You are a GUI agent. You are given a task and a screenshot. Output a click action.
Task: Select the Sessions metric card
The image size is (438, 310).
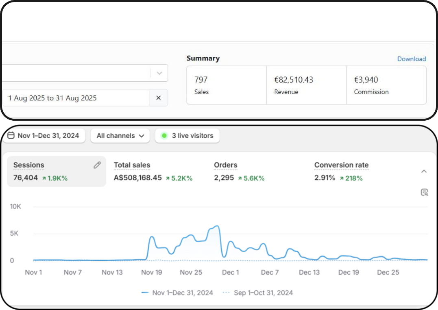click(x=45, y=171)
